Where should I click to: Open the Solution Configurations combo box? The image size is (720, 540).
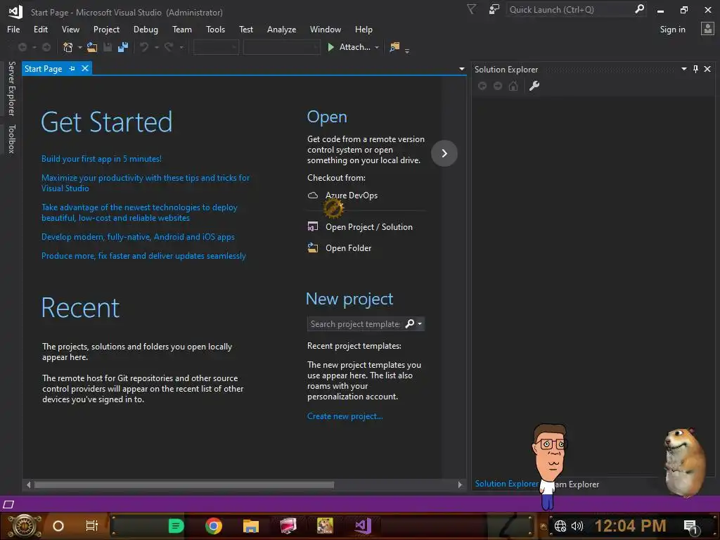click(x=216, y=47)
